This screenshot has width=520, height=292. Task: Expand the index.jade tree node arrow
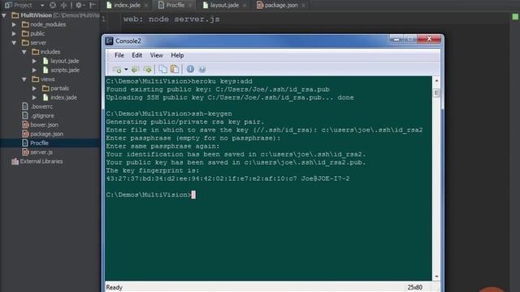click(x=34, y=97)
